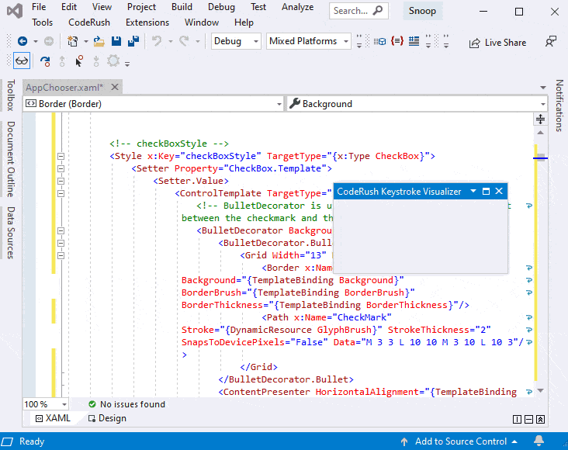Click the red curved arrow step icon
This screenshot has height=450, width=568.
45,61
